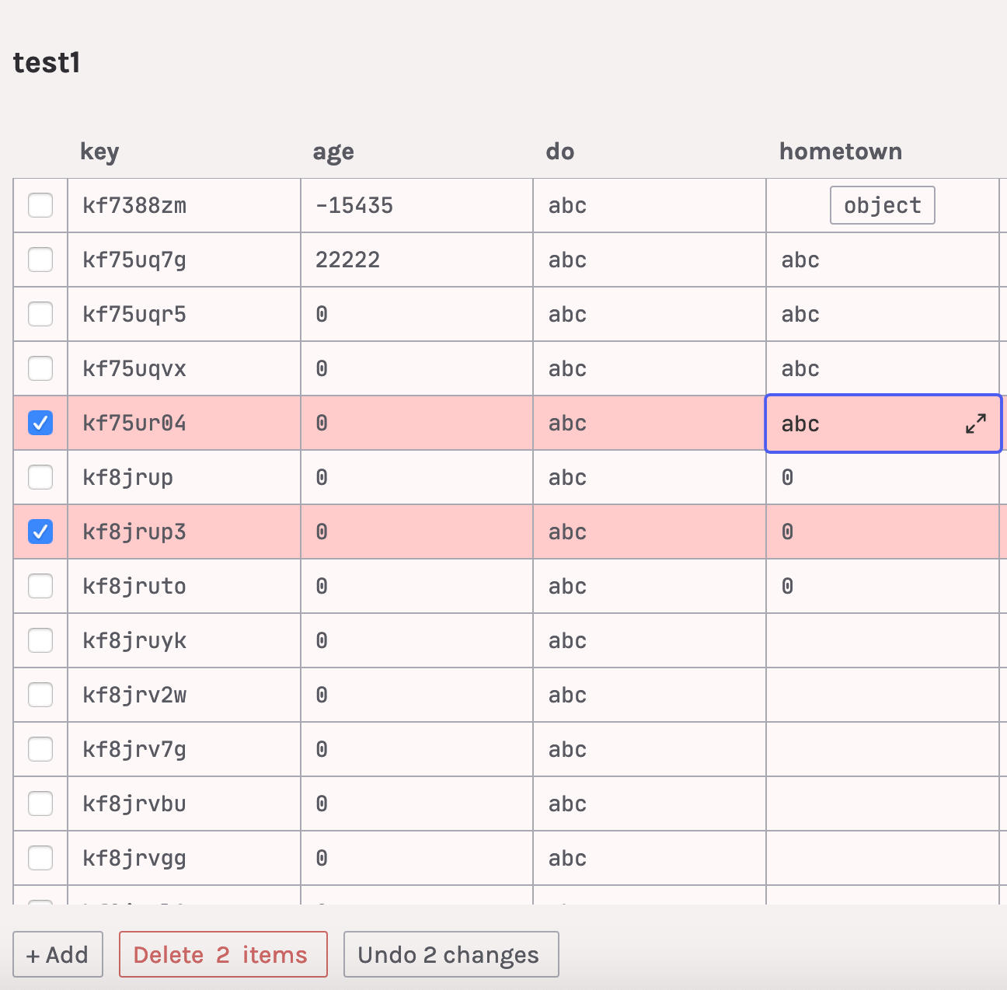Enable the checkbox for row kf8jrvgg
1007x990 pixels.
tap(40, 858)
